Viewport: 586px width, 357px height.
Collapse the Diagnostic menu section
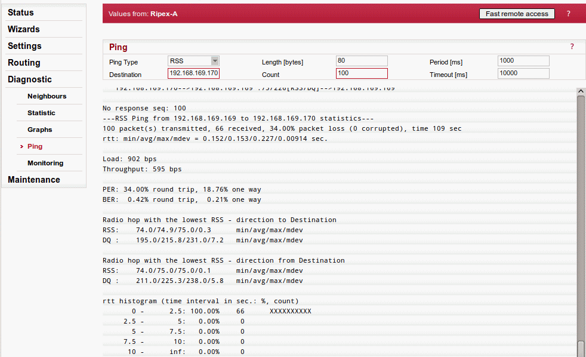(x=29, y=79)
